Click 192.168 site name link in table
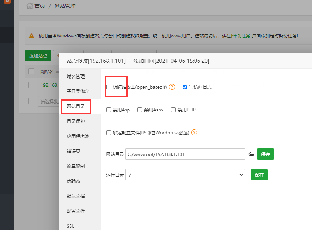Viewport: 312px width, 230px height. tap(50, 85)
